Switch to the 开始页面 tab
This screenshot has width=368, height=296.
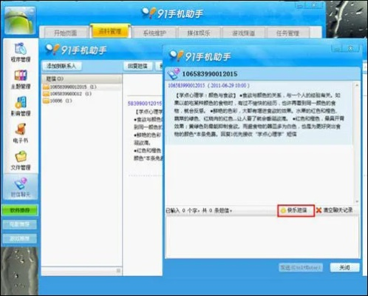[65, 33]
